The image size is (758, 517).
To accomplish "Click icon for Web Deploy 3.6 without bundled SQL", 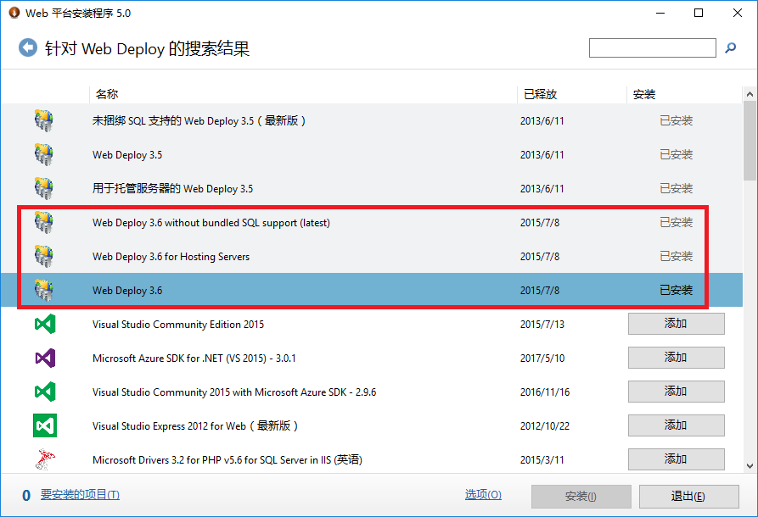I will pos(44,223).
